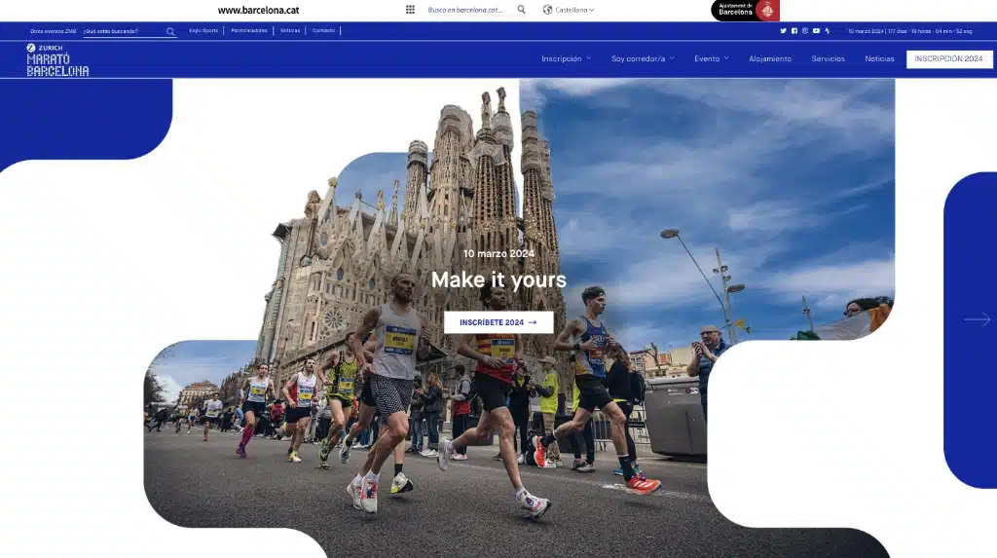The image size is (997, 558).
Task: Expand the Evento dropdown menu
Action: (x=711, y=58)
